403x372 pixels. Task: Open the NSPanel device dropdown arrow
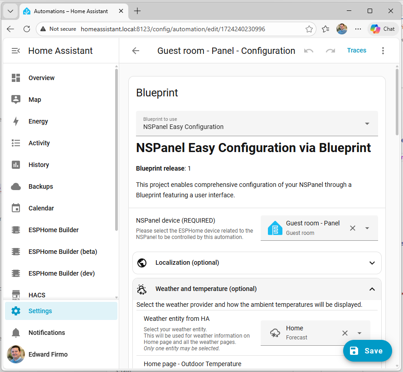coord(367,228)
